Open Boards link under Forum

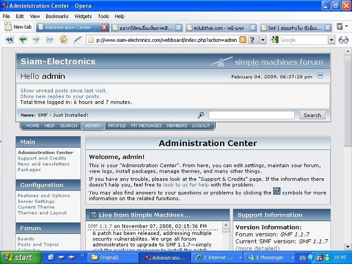(x=26, y=239)
